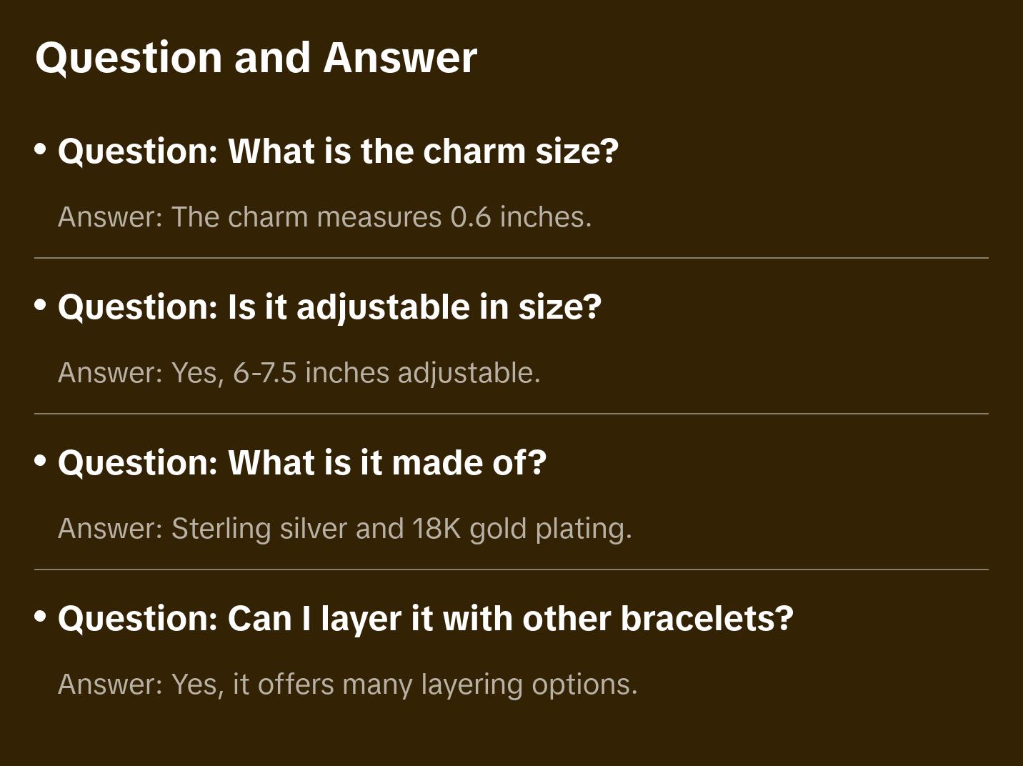Select the "What is it made of?" question
This screenshot has height=766, width=1023.
click(x=302, y=463)
